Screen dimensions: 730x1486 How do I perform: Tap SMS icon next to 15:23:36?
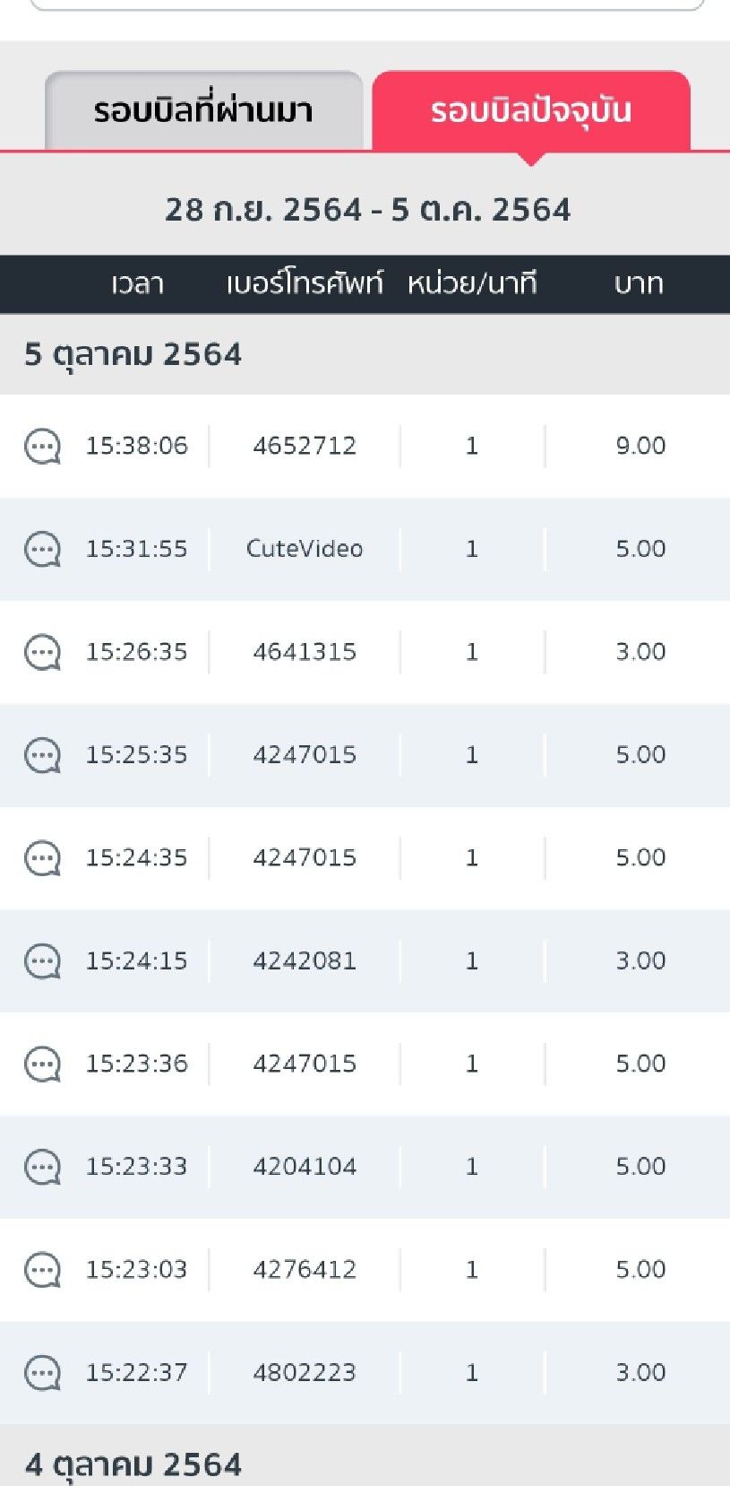(x=42, y=1065)
